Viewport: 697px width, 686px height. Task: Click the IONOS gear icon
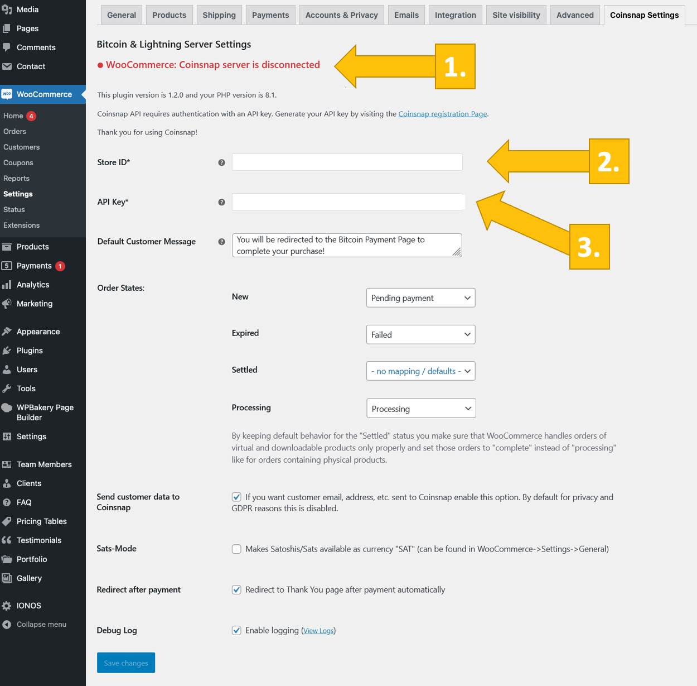point(7,606)
